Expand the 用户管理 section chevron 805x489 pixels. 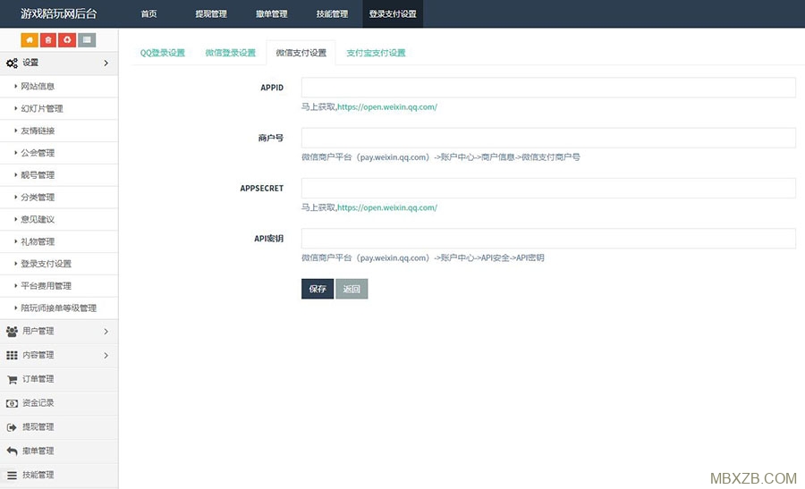(x=106, y=332)
